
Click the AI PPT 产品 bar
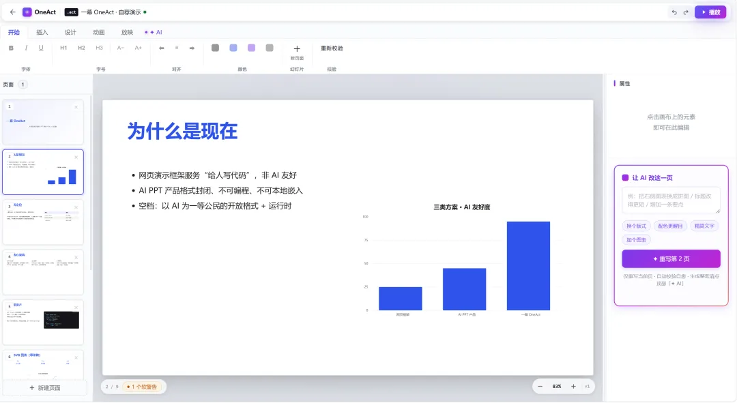465,289
